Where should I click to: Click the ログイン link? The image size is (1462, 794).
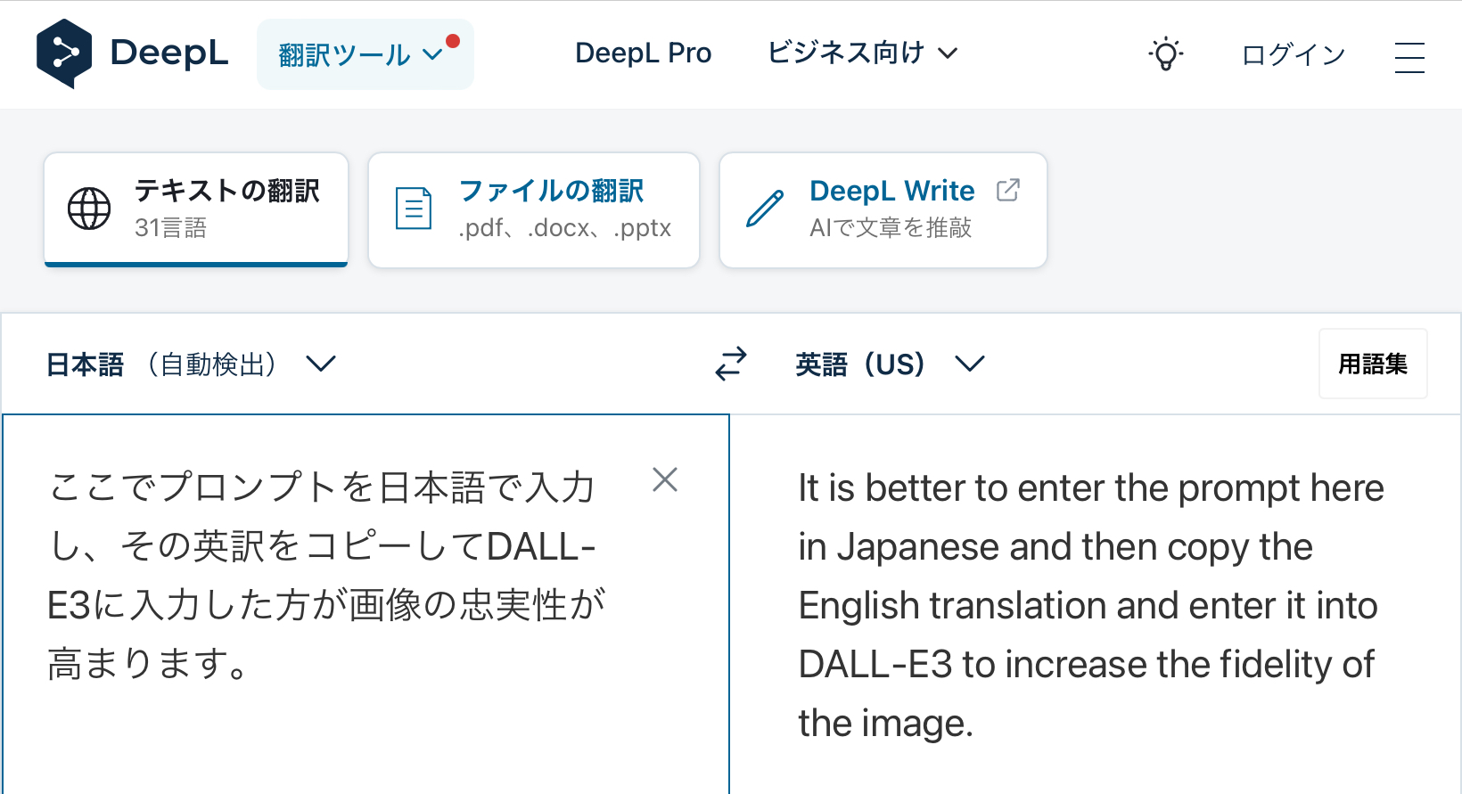pos(1294,55)
